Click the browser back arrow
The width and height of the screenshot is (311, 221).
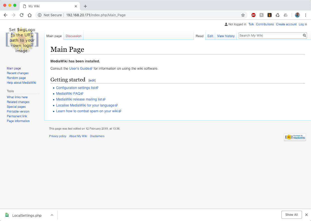click(x=6, y=15)
